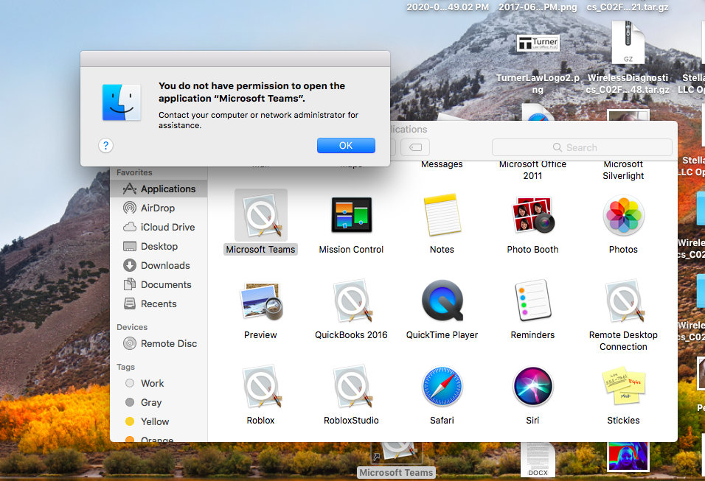Click the Finder face icon in dialog

(x=122, y=102)
